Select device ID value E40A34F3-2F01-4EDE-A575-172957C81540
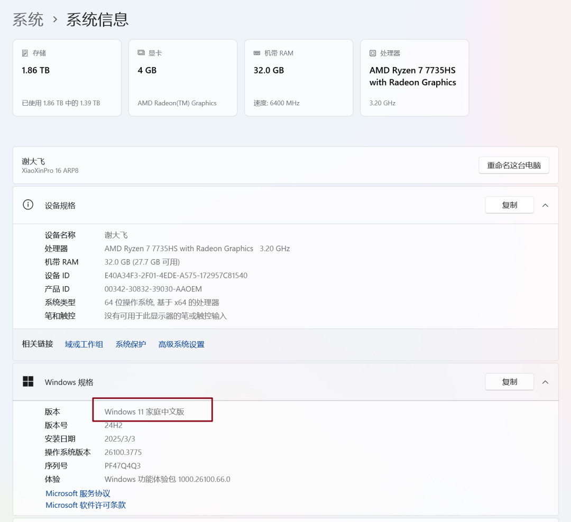The width and height of the screenshot is (571, 522). pos(176,276)
